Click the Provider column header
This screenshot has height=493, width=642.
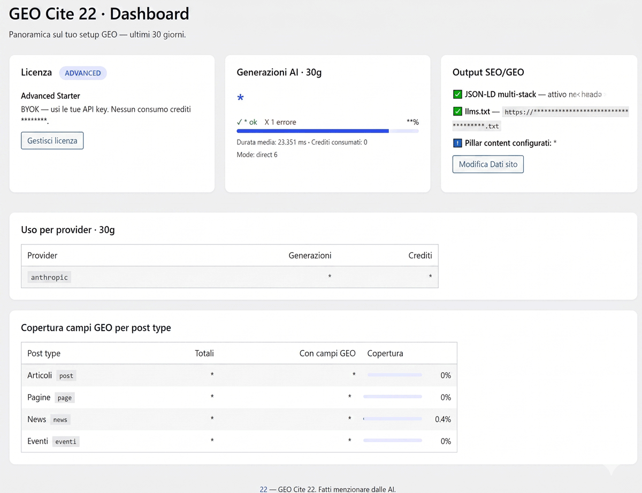[42, 256]
